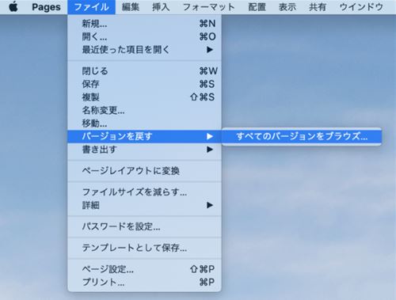Click すべてのバージョンをブラウズ... submenu item
The height and width of the screenshot is (300, 396).
(302, 136)
